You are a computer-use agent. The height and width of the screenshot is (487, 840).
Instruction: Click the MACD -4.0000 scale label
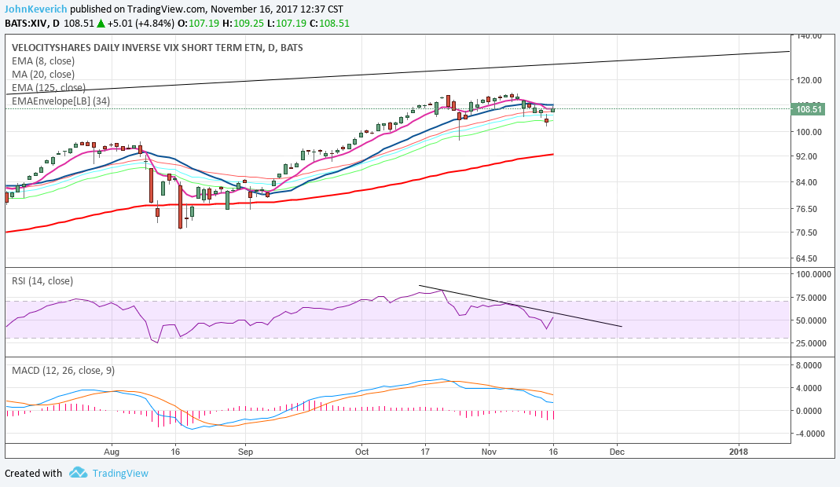(809, 434)
